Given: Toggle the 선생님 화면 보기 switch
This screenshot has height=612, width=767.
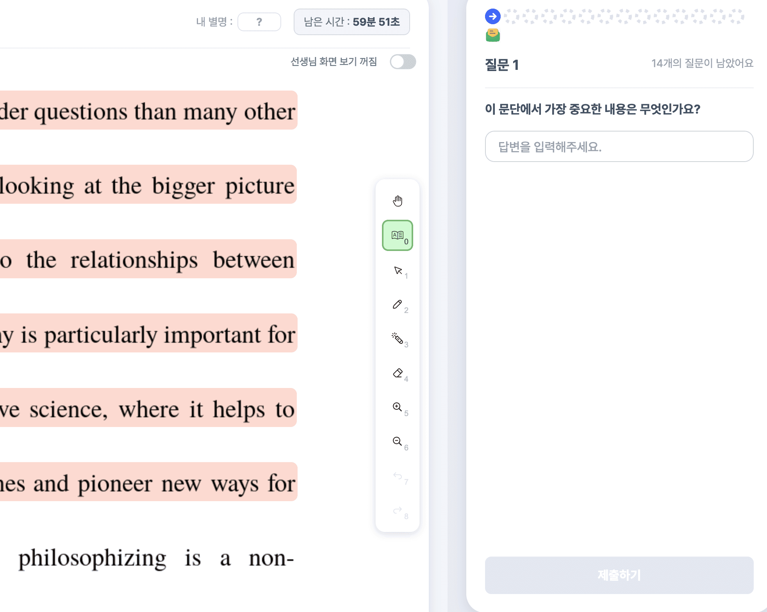Looking at the screenshot, I should point(403,62).
